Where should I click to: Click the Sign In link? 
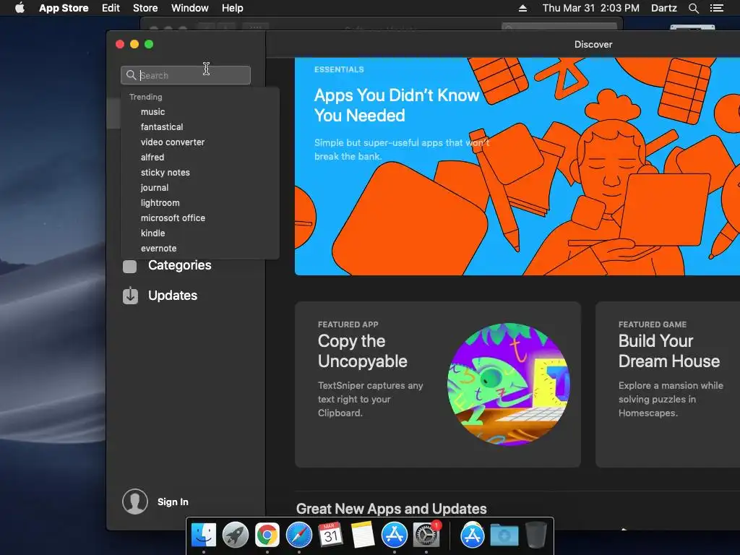(x=173, y=502)
